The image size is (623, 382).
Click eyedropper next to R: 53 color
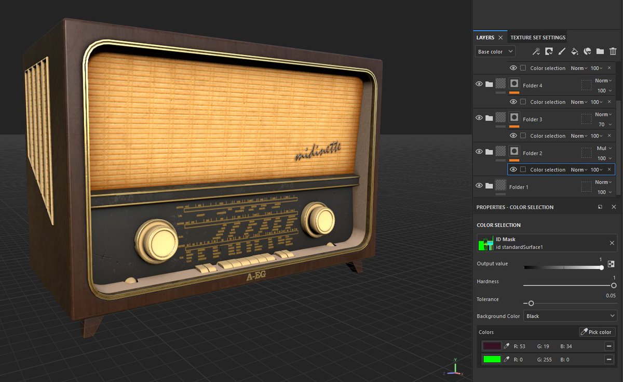(506, 346)
